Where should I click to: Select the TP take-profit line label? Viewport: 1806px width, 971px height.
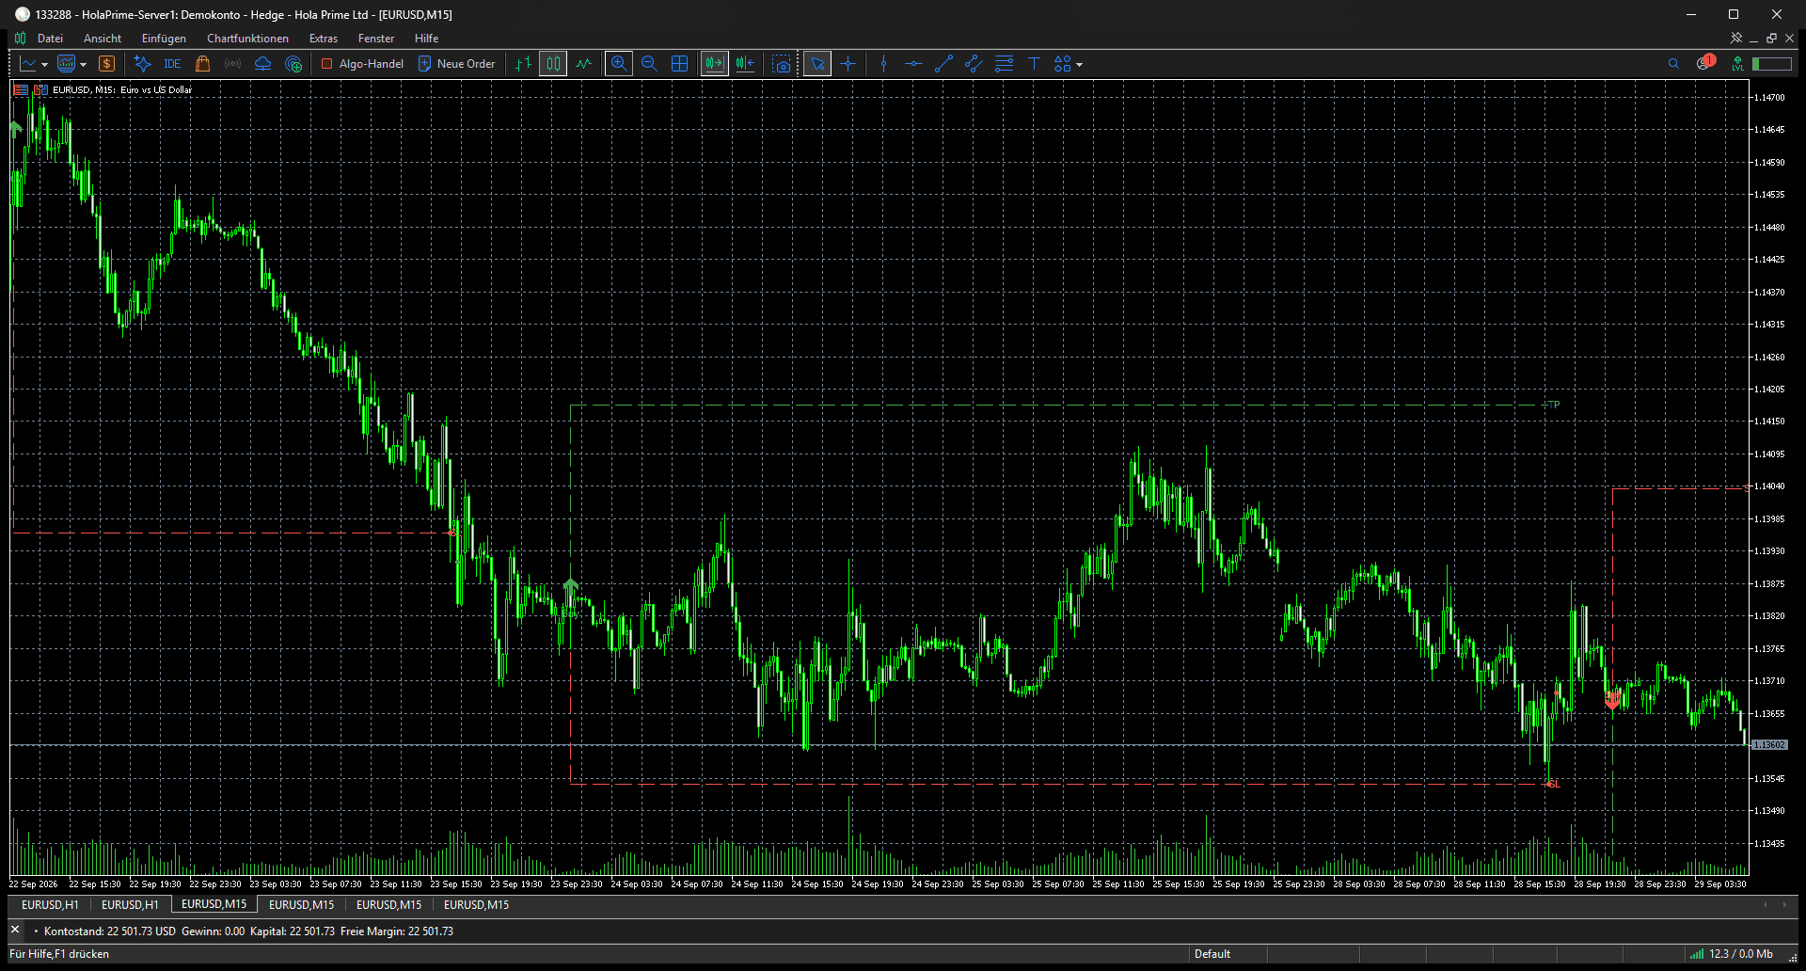pos(1553,405)
